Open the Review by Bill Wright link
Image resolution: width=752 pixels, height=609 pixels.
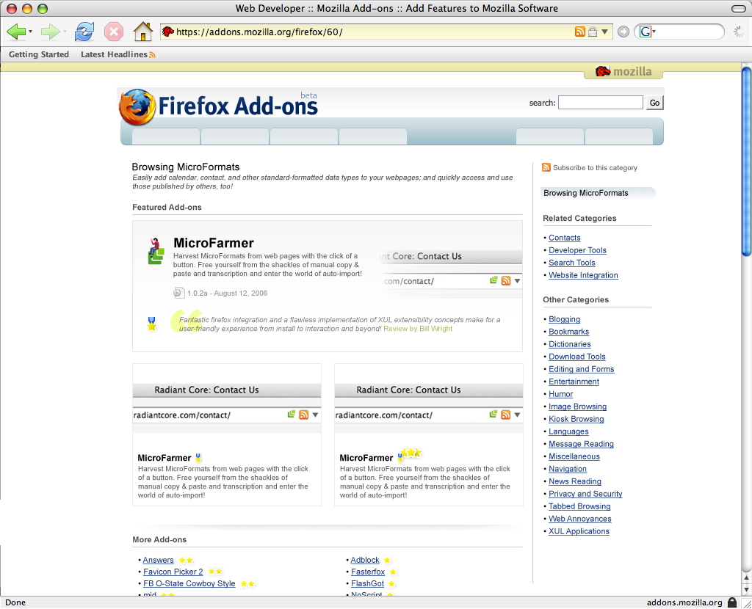418,329
